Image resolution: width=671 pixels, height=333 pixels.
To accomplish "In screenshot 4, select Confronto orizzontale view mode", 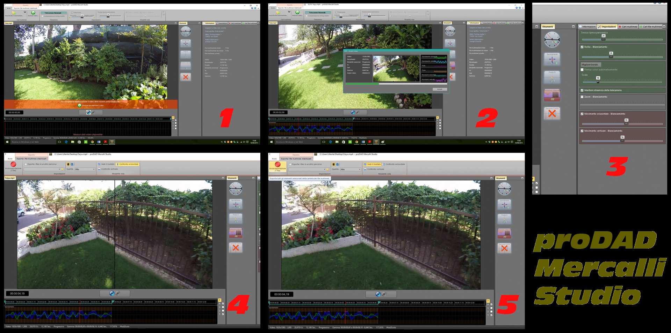I will [x=127, y=164].
